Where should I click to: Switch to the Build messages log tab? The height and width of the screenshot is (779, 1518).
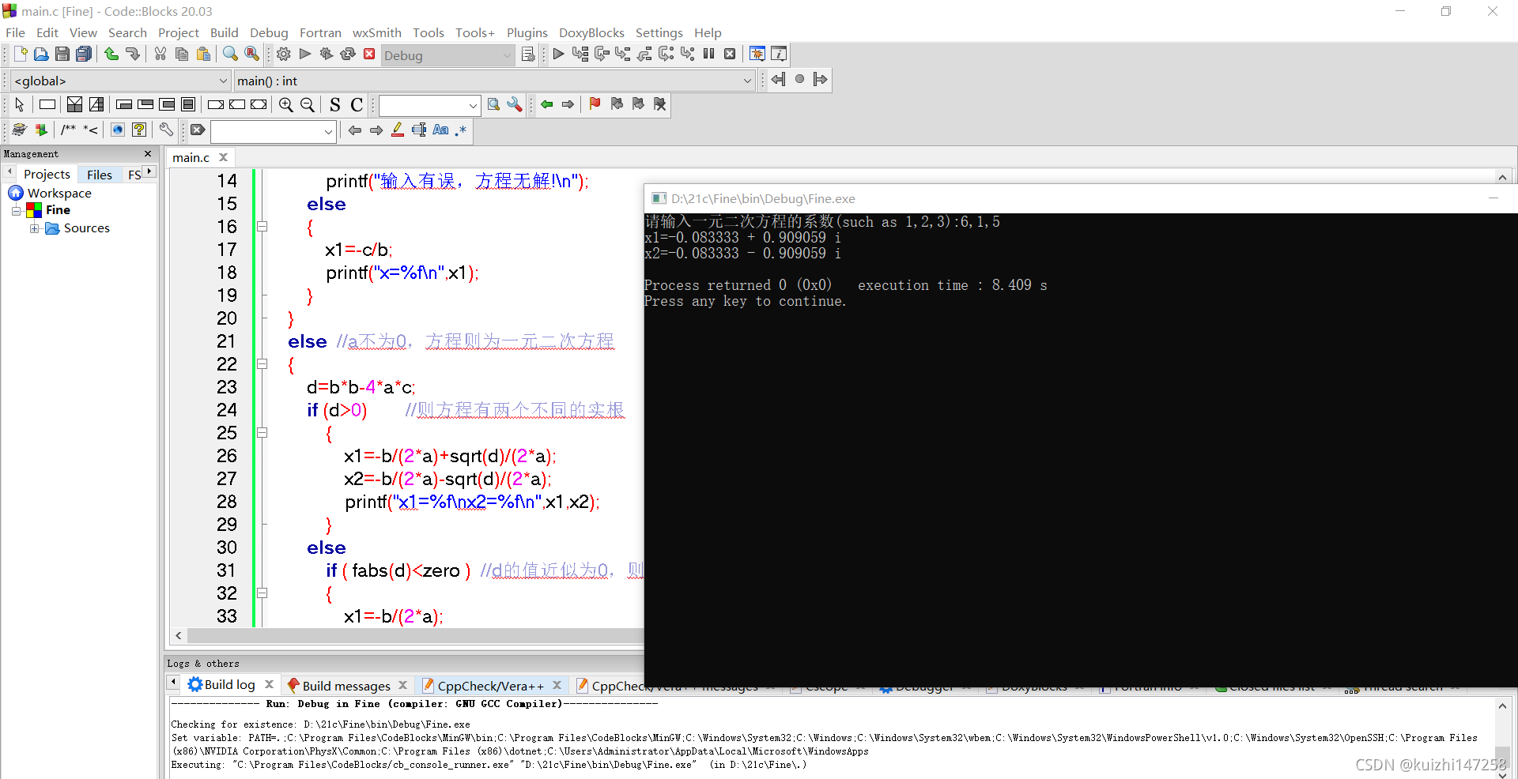click(346, 686)
